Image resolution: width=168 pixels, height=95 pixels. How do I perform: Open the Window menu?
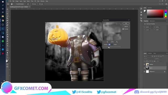pos(43,1)
